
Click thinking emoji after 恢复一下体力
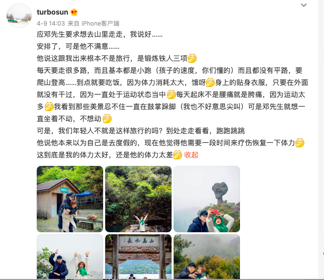tap(300, 143)
